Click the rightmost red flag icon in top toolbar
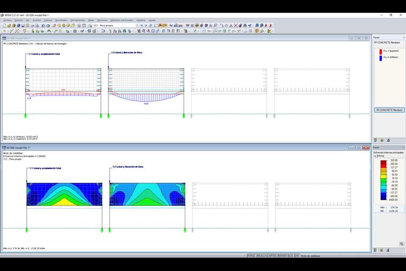Screen dimensions: 406x271 click(271, 26)
